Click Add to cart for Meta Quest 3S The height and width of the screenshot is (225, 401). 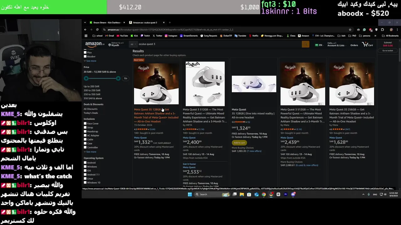click(x=239, y=142)
